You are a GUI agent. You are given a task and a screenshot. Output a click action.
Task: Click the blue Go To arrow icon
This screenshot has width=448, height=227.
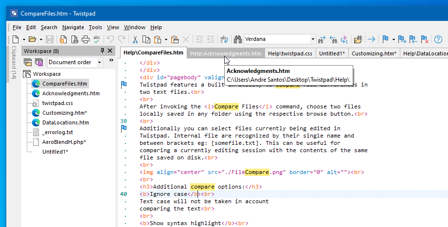(372, 39)
